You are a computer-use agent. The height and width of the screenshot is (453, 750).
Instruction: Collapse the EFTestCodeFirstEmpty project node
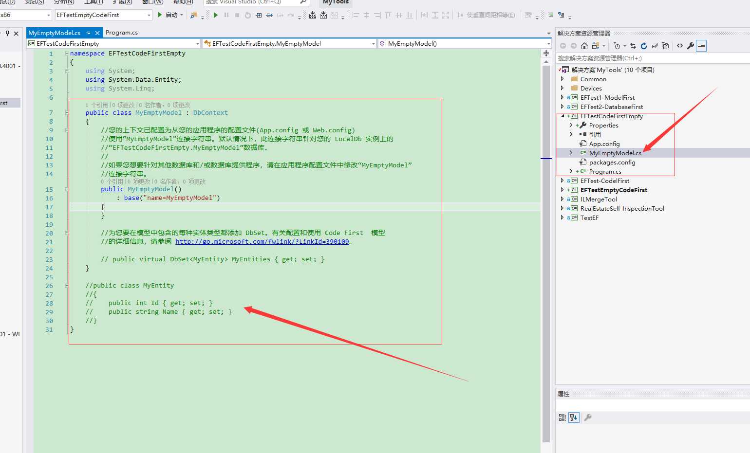[x=562, y=116]
